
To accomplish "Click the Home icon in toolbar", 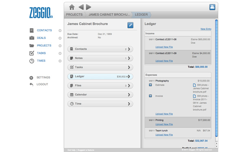I will click(72, 7).
